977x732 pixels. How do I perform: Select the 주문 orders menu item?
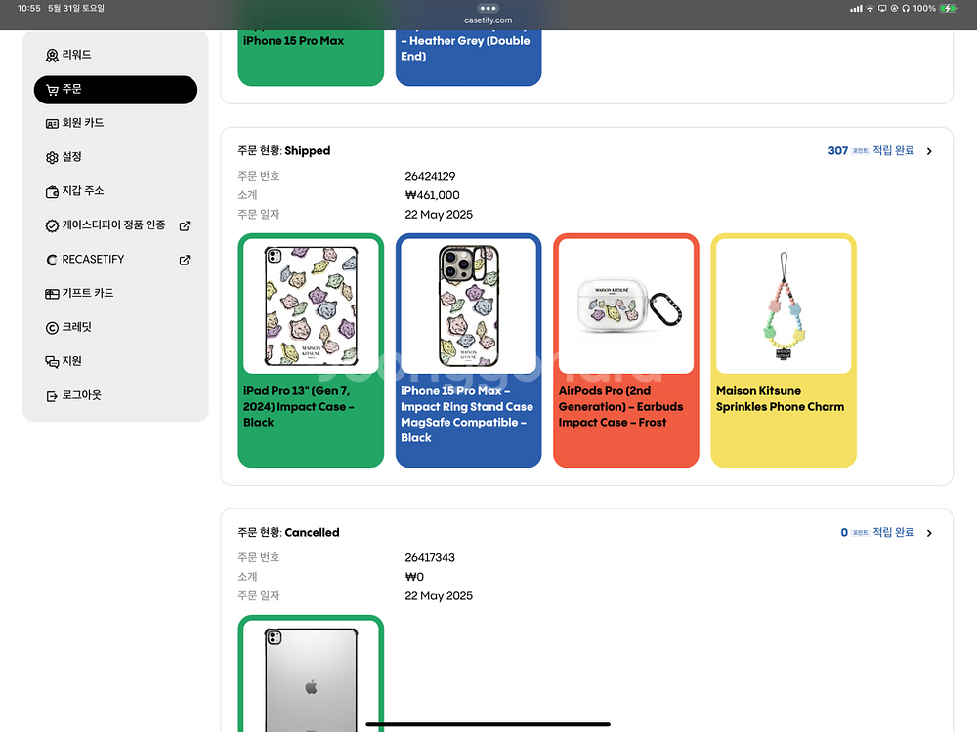point(115,90)
